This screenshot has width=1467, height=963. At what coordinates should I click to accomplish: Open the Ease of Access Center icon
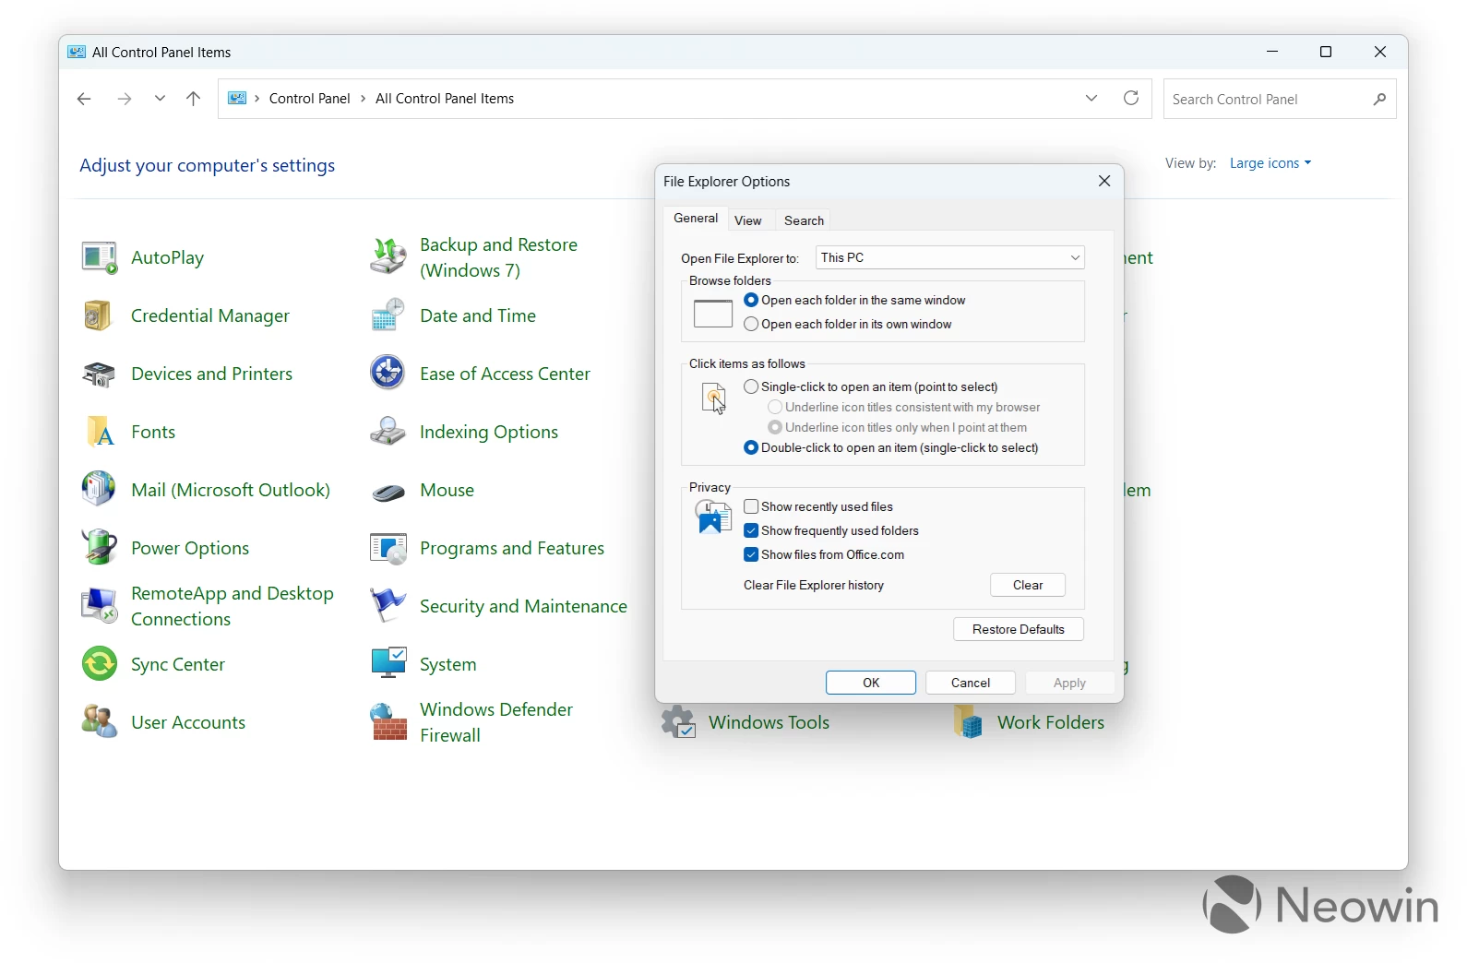coord(388,374)
